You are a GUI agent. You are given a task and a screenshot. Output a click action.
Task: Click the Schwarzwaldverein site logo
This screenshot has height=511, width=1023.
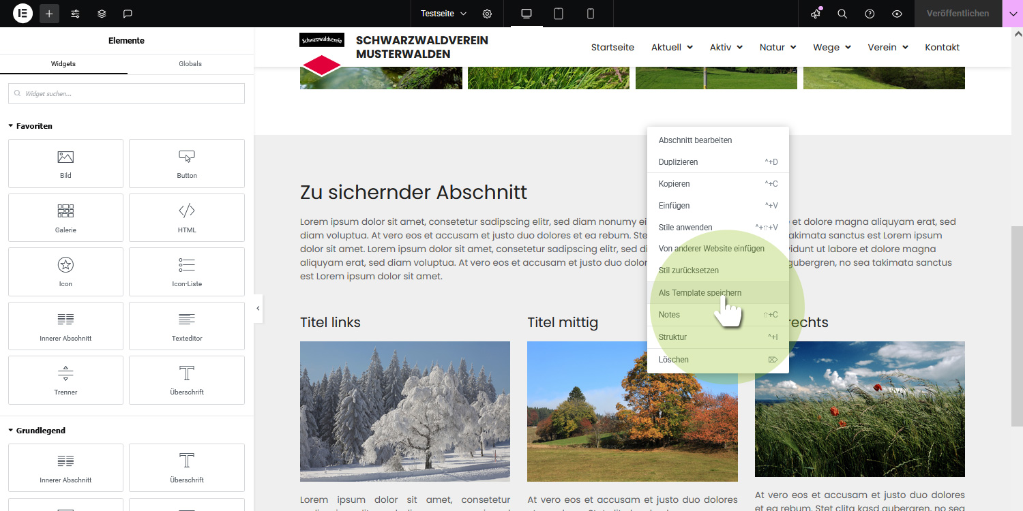(322, 55)
